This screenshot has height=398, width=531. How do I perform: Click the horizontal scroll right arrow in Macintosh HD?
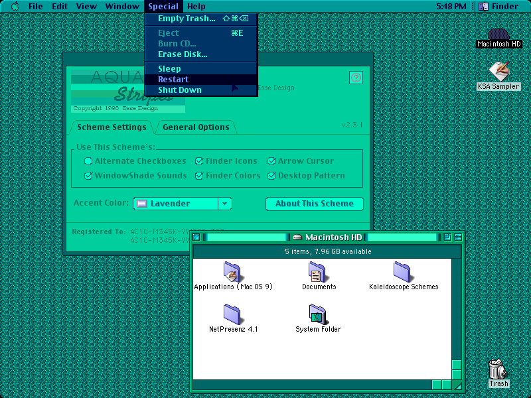point(447,385)
